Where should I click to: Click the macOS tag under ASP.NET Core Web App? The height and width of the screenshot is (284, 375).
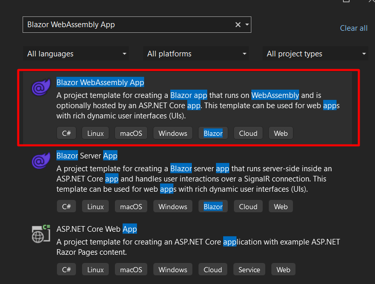point(131,270)
